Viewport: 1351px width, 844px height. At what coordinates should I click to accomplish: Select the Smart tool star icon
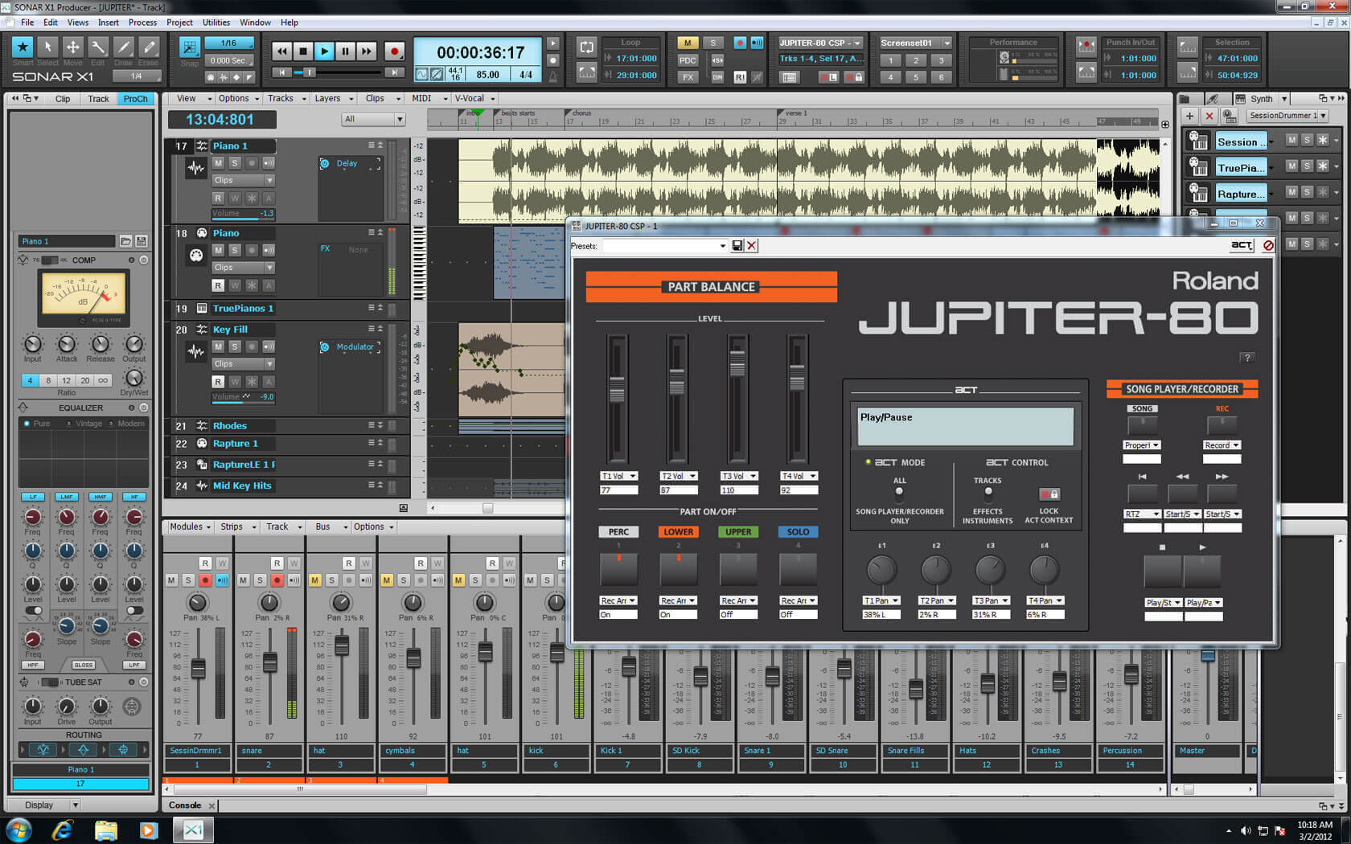[23, 47]
